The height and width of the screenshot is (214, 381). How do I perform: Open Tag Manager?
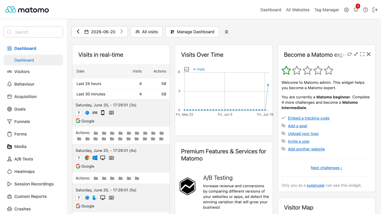327,10
